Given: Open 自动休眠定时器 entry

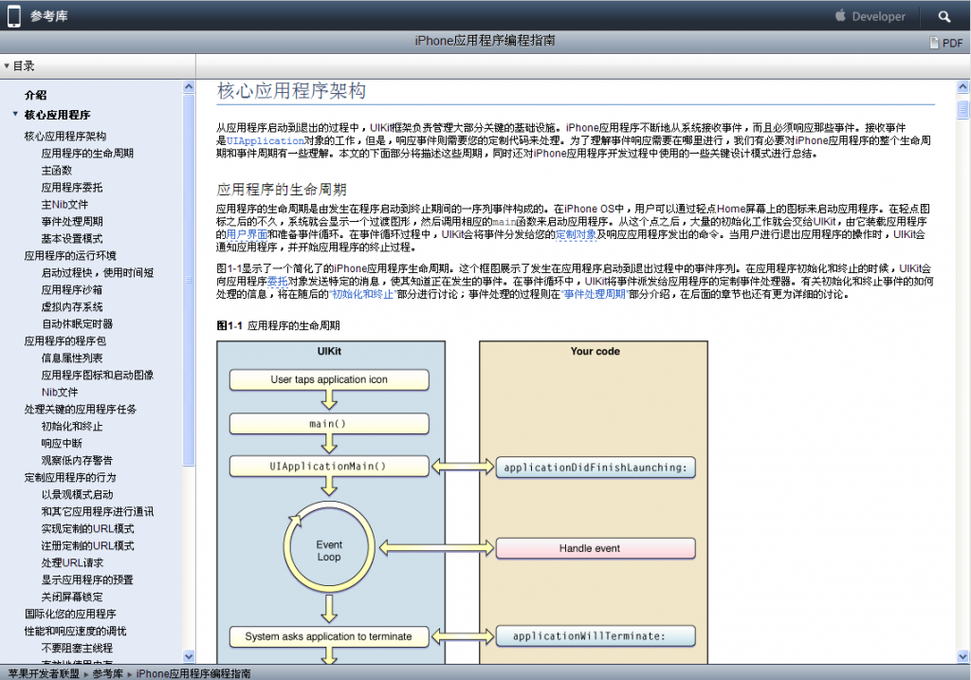Looking at the screenshot, I should point(77,323).
